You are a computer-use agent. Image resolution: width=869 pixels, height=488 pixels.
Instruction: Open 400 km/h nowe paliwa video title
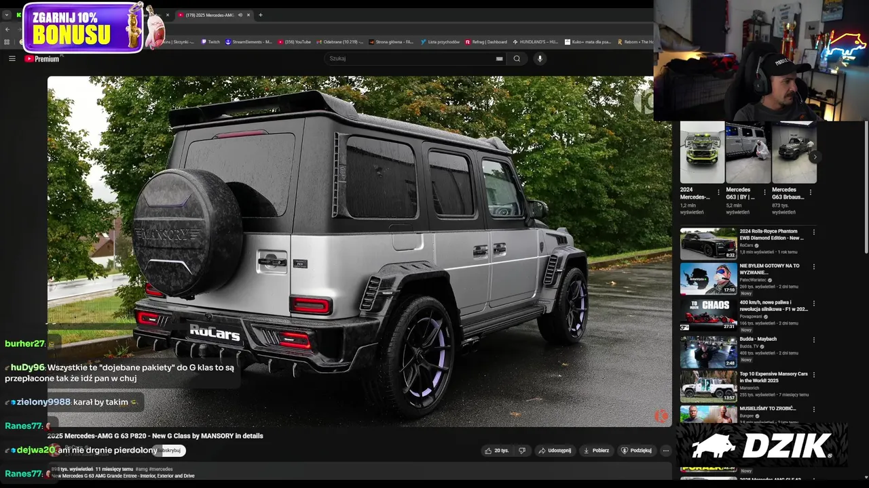774,306
